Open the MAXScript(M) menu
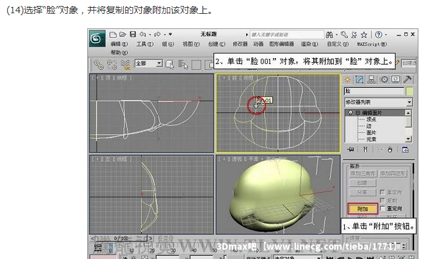The height and width of the screenshot is (259, 423). pyautogui.click(x=372, y=44)
